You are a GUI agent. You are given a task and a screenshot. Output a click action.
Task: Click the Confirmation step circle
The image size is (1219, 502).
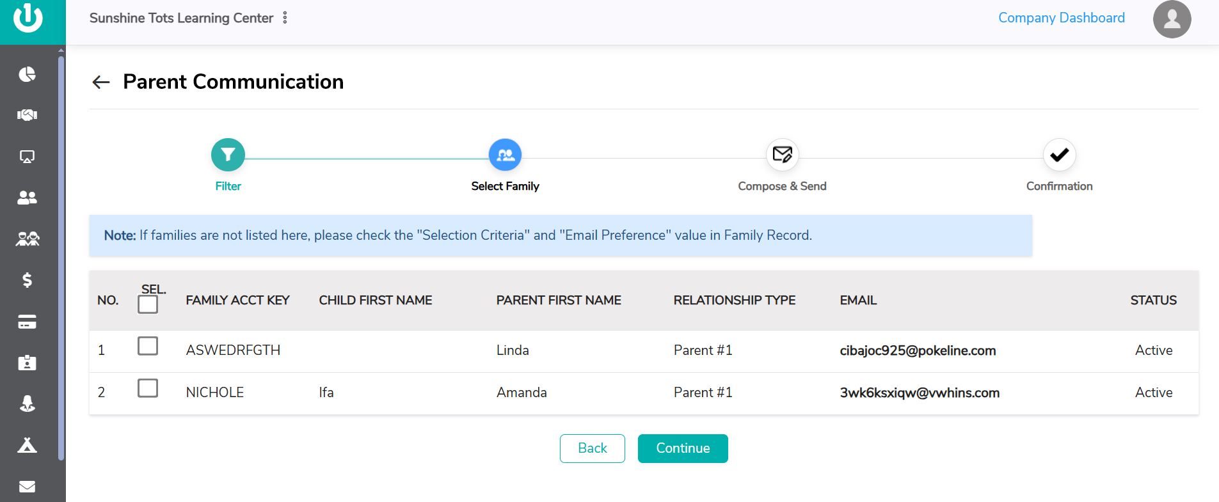[x=1059, y=155]
